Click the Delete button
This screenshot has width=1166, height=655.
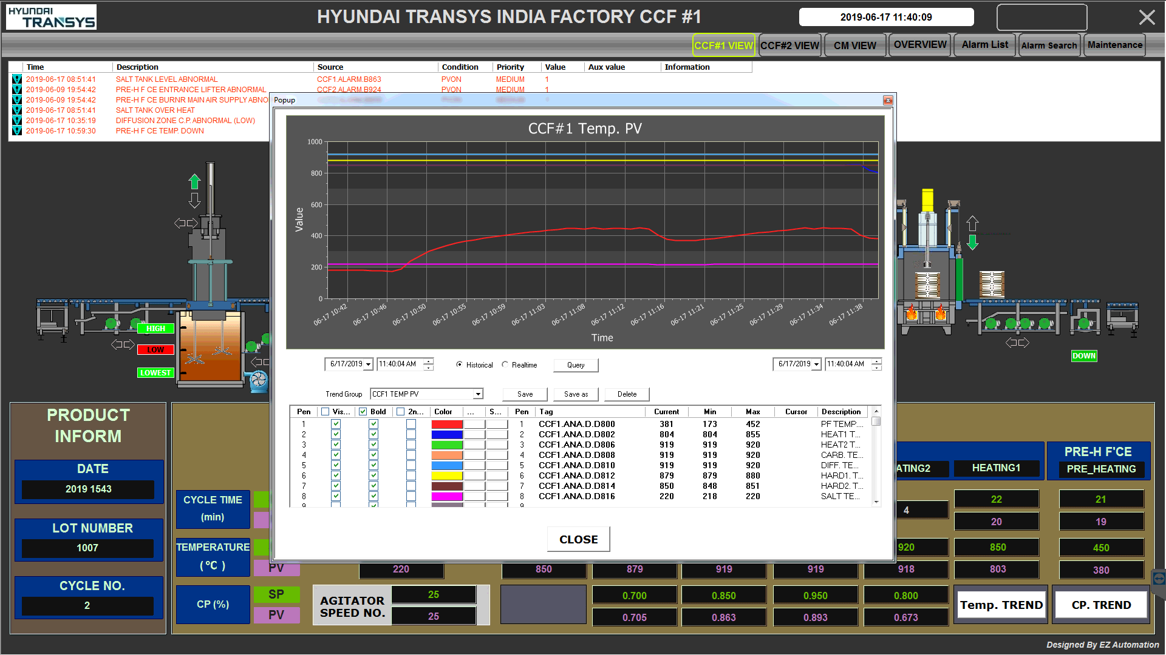627,394
